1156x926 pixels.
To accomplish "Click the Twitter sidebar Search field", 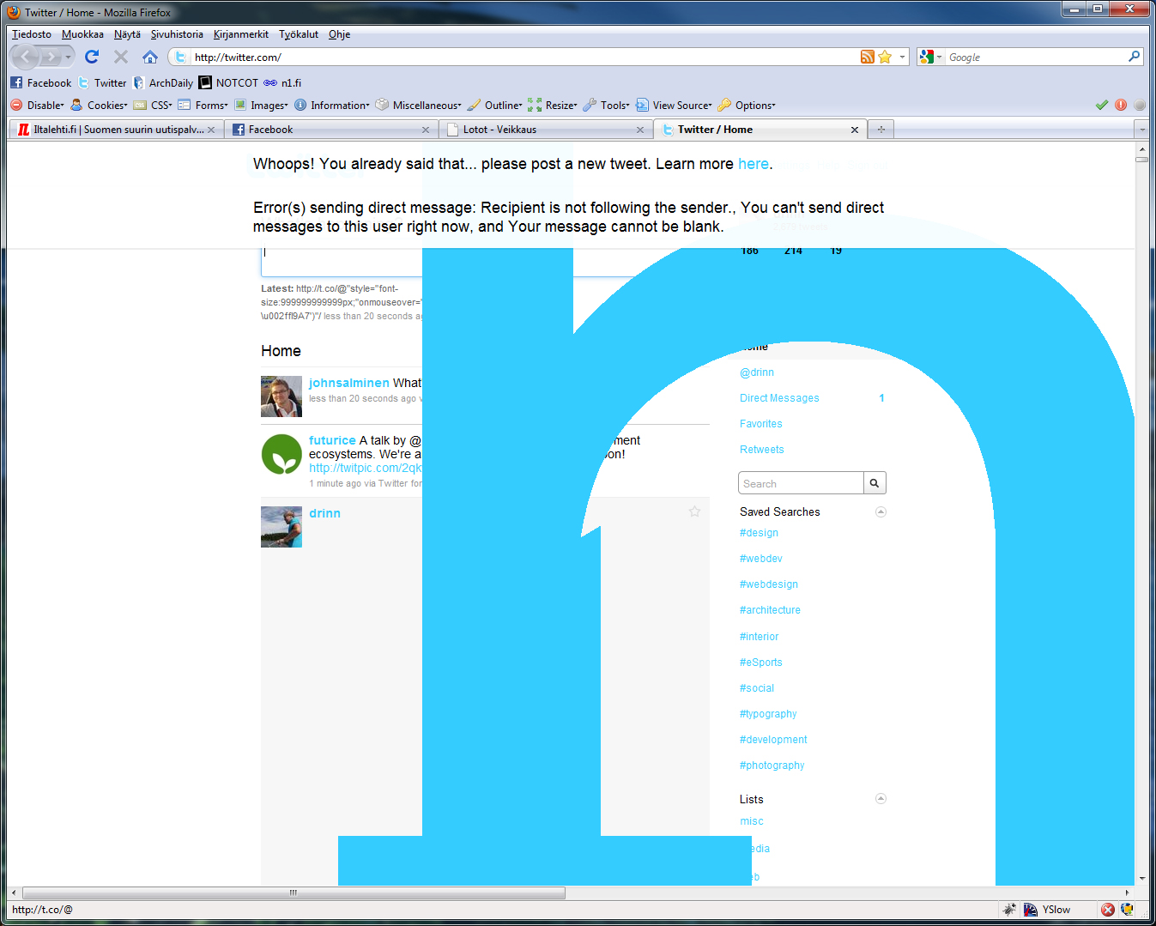I will [x=800, y=483].
